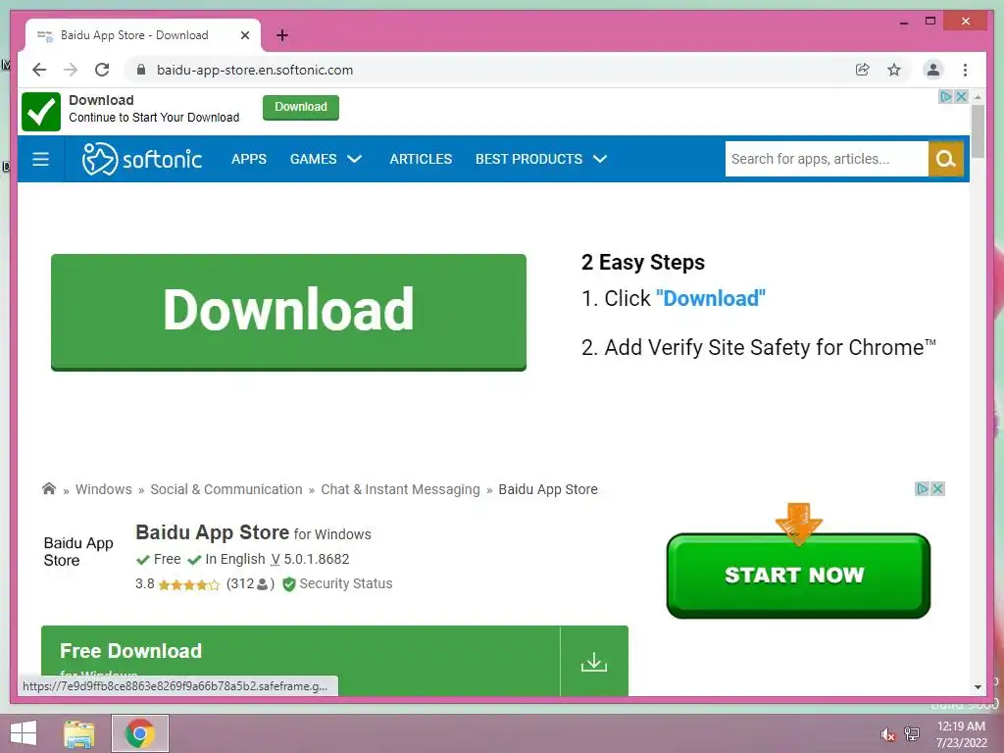Viewport: 1004px width, 753px height.
Task: Click in the Search for apps field
Action: pos(827,159)
